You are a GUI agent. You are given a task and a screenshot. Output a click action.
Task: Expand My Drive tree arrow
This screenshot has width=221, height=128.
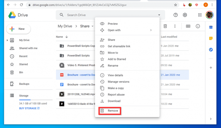coord(7,40)
